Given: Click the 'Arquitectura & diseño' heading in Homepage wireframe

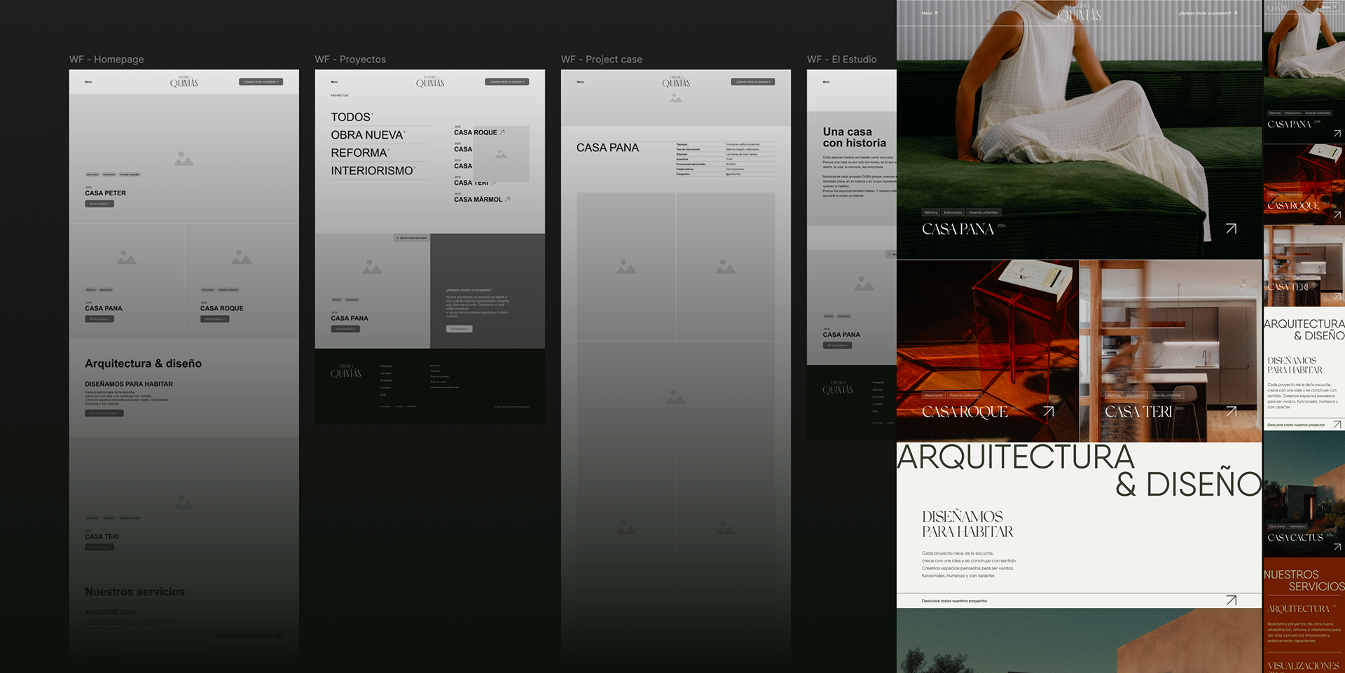Looking at the screenshot, I should click(x=144, y=363).
